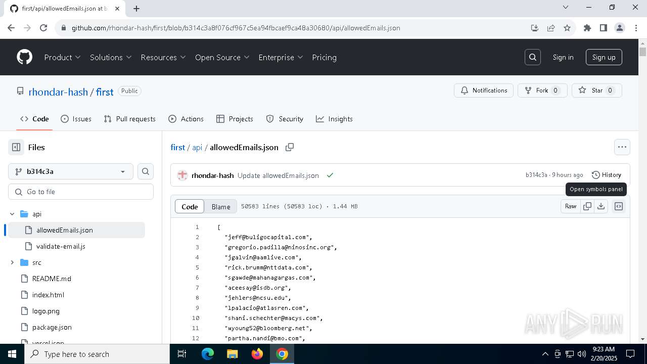Click the file search magnifier in sidebar

pos(146,171)
